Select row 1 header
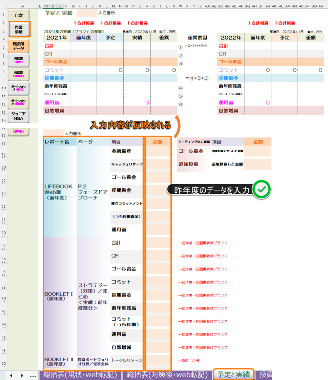The image size is (328, 380). tap(4, 15)
